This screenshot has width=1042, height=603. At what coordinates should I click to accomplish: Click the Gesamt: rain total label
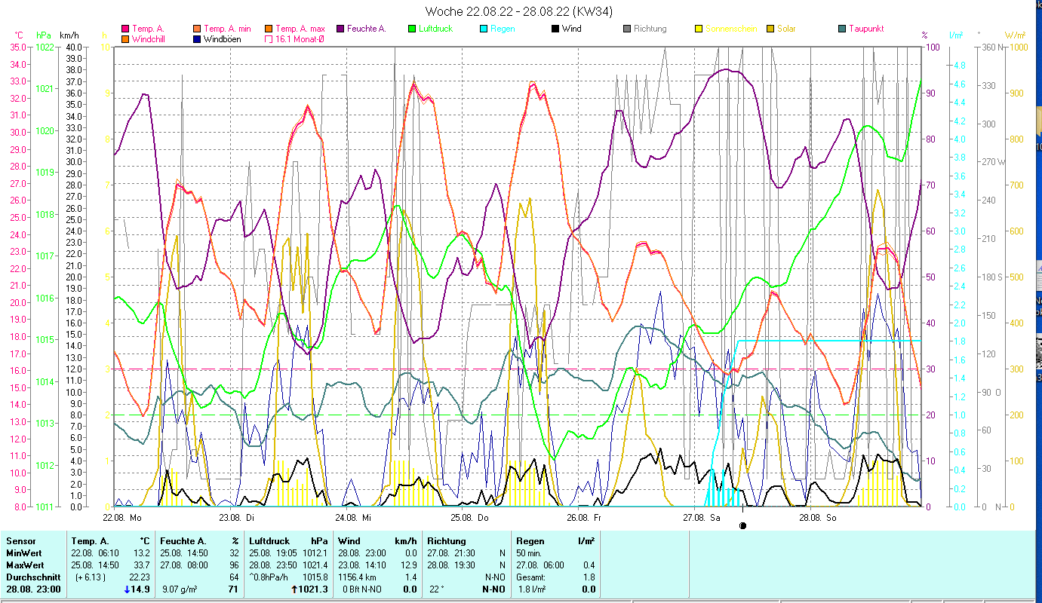(532, 577)
